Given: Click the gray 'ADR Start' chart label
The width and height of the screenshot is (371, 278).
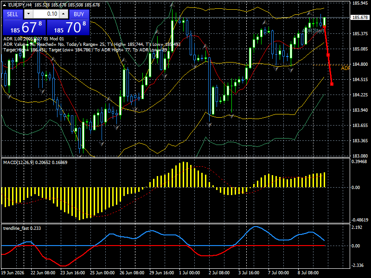Looking at the screenshot, I should 313,31.
